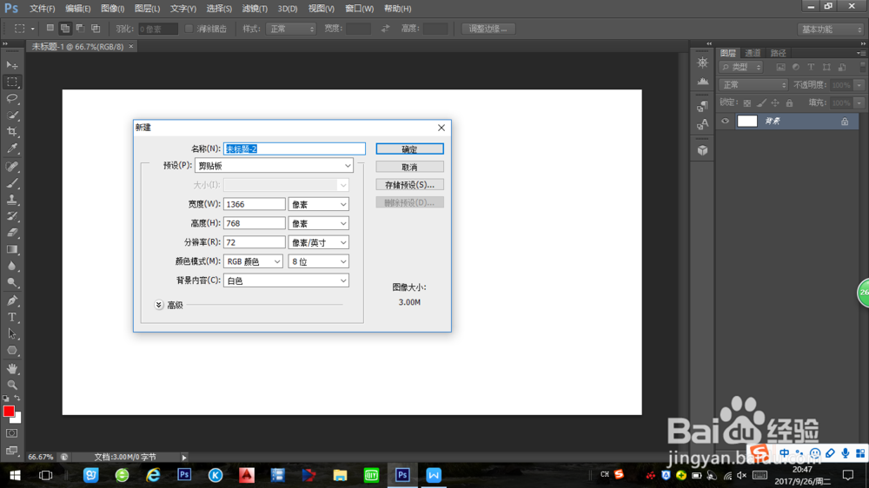The height and width of the screenshot is (488, 869).
Task: Open the bit depth 8 位 dropdown
Action: click(318, 261)
